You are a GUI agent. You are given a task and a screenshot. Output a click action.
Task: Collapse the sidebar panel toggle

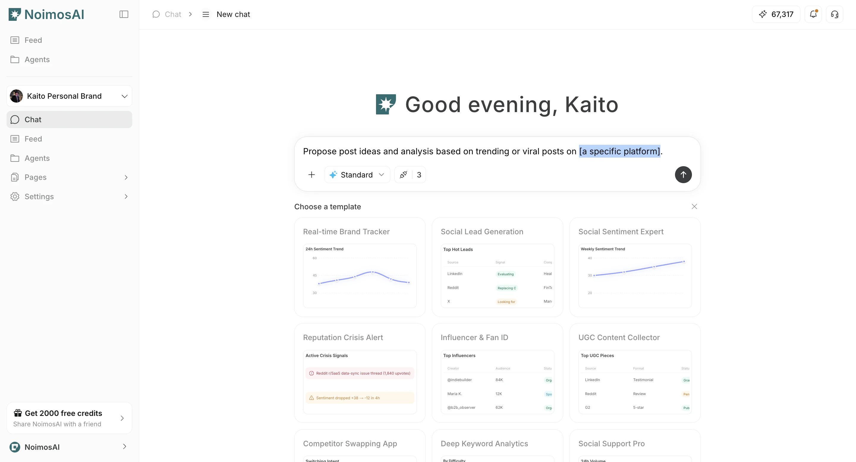click(124, 14)
